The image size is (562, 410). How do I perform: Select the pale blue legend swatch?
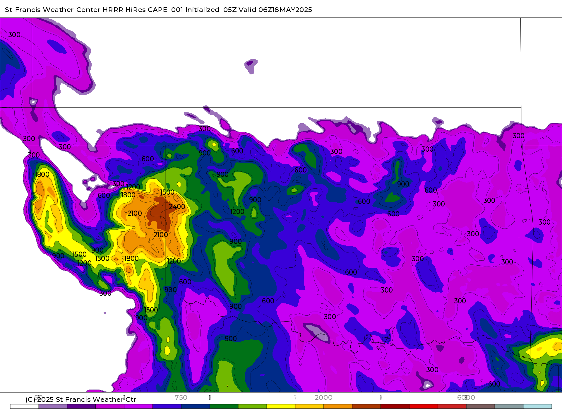[x=537, y=406]
